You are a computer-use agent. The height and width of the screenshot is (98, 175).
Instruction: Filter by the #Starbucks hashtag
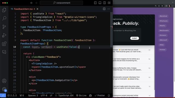[164, 21]
